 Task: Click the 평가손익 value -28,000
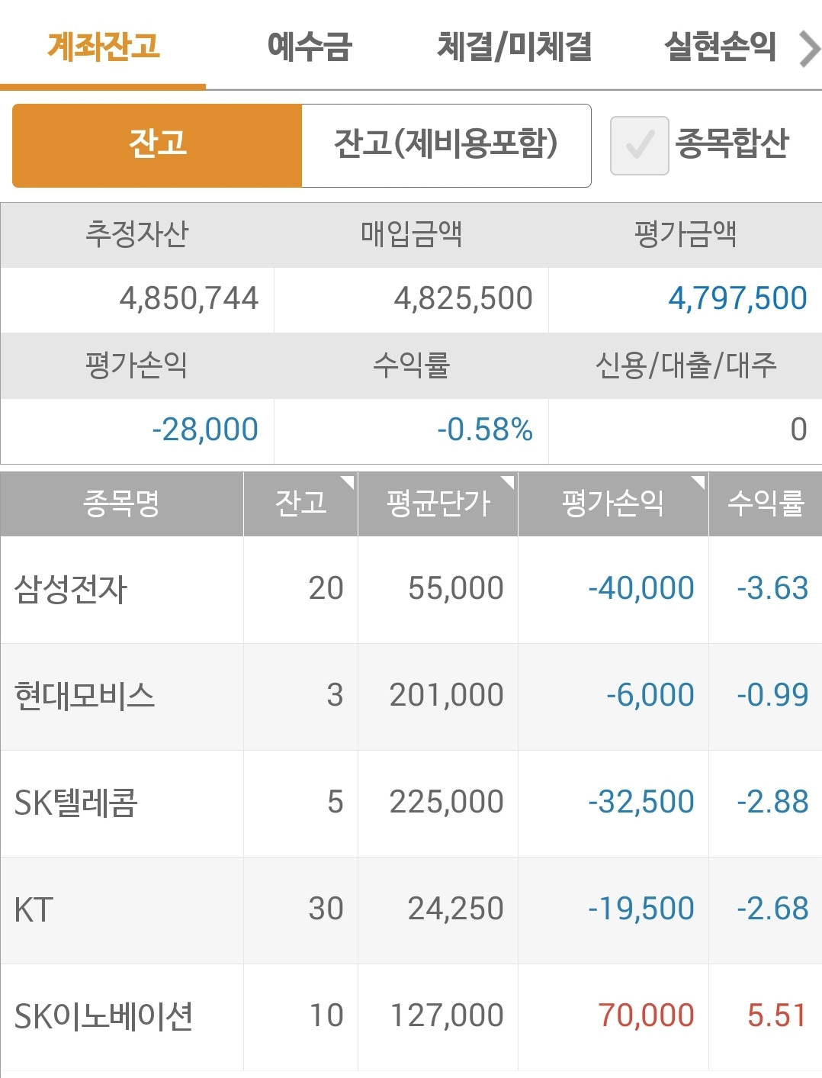[x=204, y=429]
